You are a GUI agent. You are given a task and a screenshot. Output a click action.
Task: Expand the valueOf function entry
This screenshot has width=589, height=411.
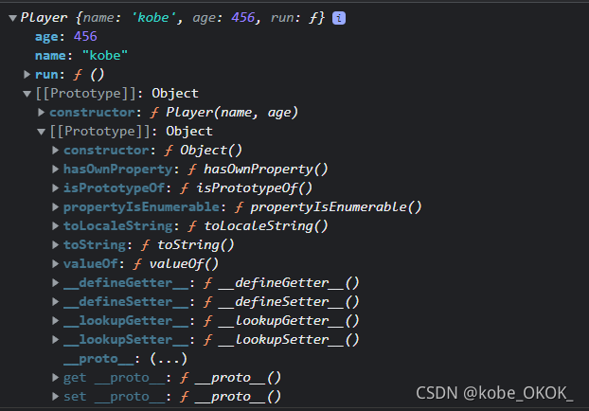(56, 263)
